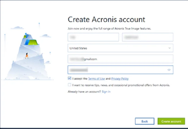Click the climber figure in the illustration

(x=27, y=55)
